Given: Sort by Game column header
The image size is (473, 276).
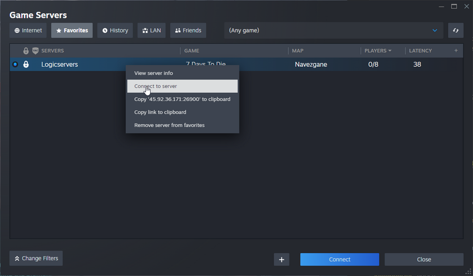Looking at the screenshot, I should coord(191,51).
